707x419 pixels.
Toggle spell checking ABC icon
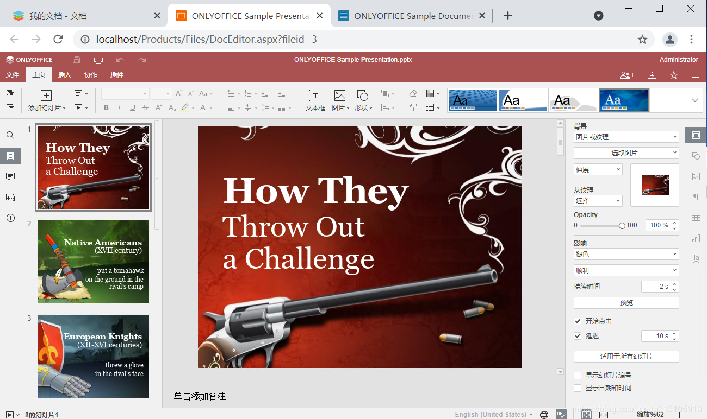(x=560, y=414)
